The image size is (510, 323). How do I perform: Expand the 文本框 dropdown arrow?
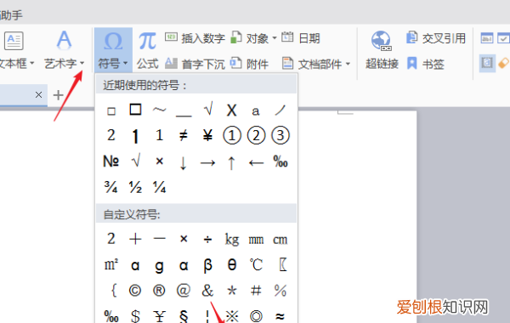(x=32, y=63)
